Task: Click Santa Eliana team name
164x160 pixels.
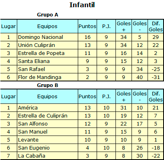Action: [34, 61]
